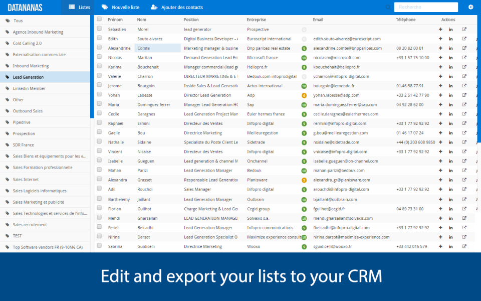Tick the select-all checkbox in table header
481x301 pixels.
99,20
